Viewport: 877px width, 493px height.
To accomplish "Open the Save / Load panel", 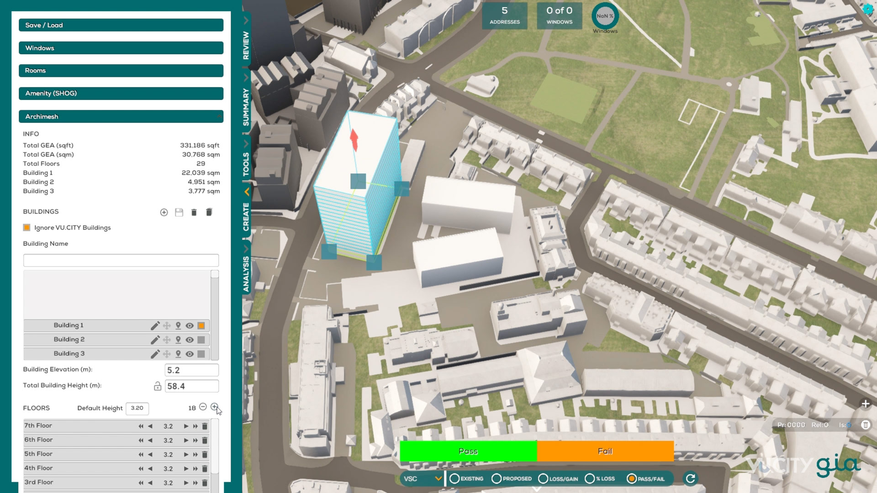I will pos(121,25).
